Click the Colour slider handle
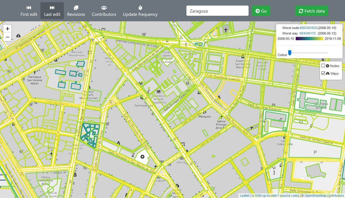The height and width of the screenshot is (198, 345). point(290,53)
